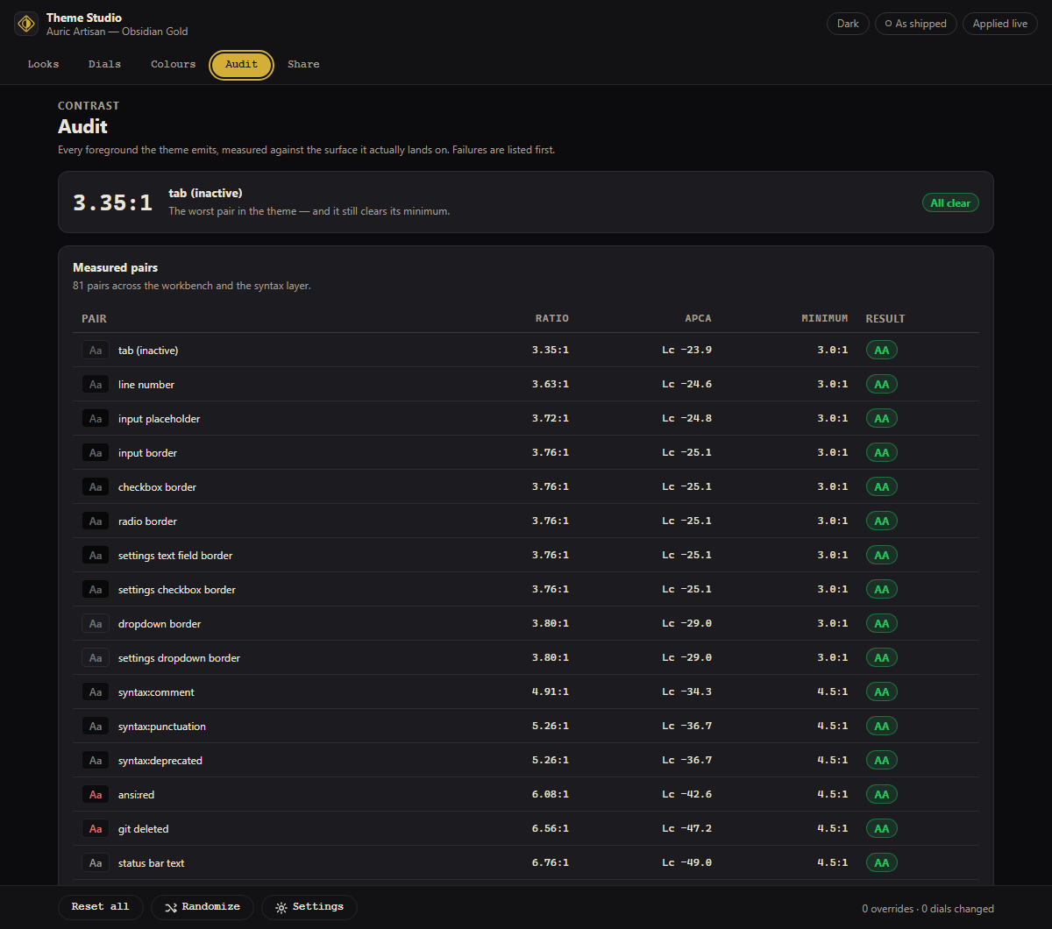
Task: Click the Aa swatch for syntax:punctuation
Action: pyautogui.click(x=96, y=726)
